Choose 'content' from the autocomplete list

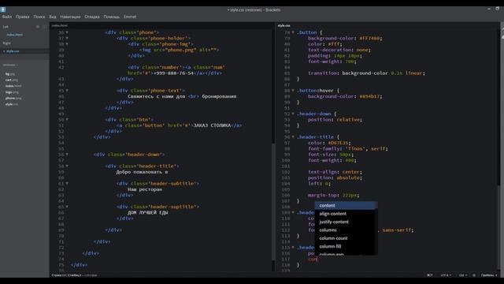click(x=346, y=205)
